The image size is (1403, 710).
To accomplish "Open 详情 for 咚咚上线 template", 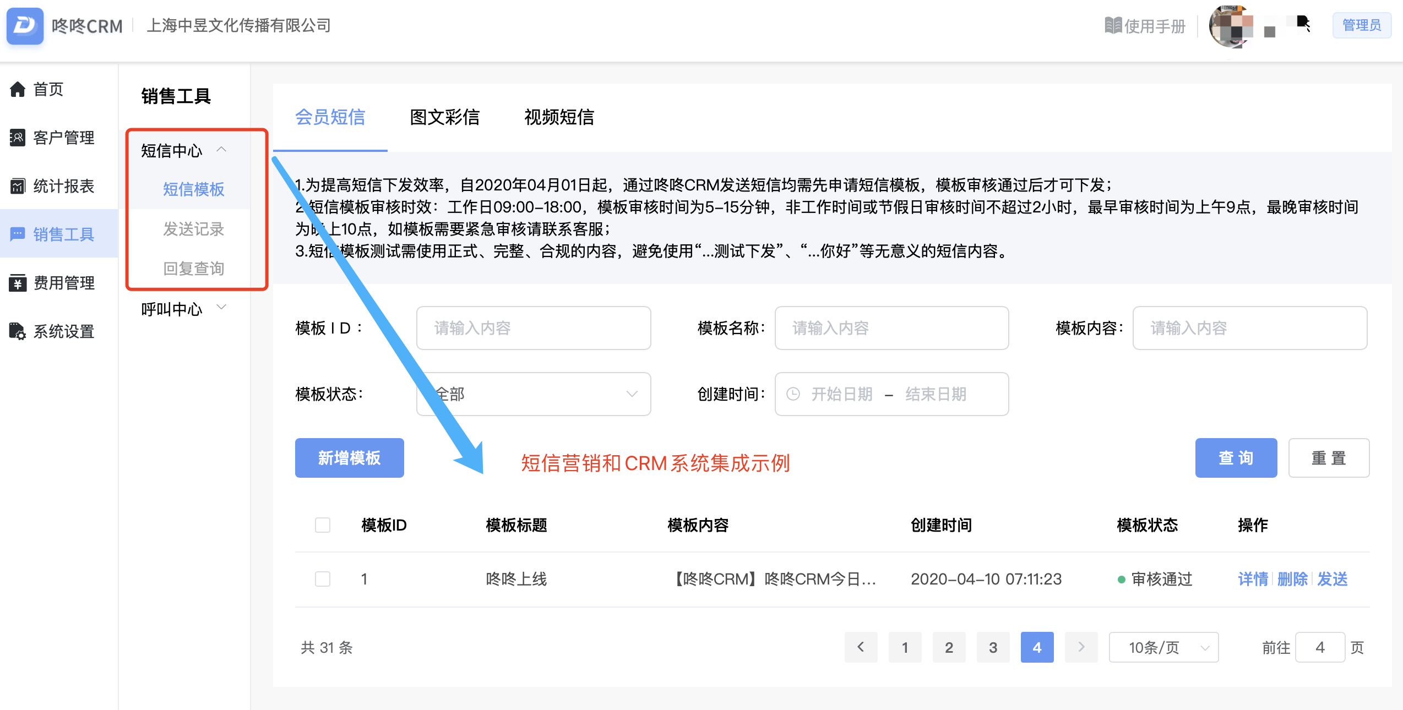I will pyautogui.click(x=1253, y=579).
